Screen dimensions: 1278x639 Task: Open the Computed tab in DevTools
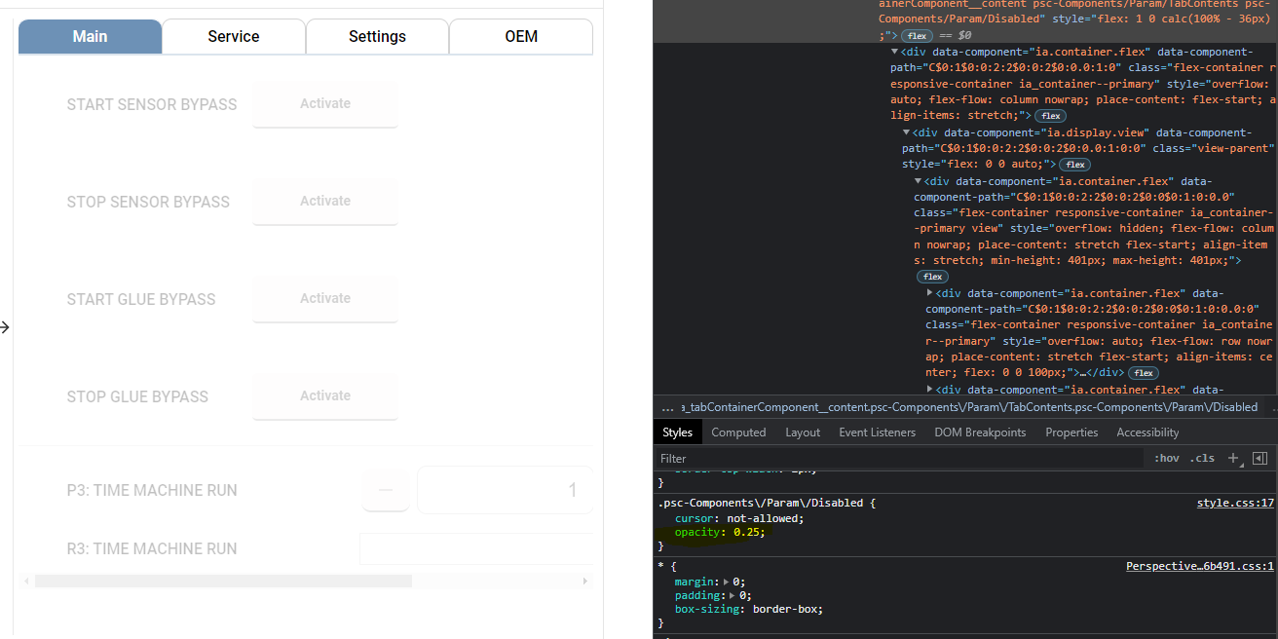click(x=738, y=432)
